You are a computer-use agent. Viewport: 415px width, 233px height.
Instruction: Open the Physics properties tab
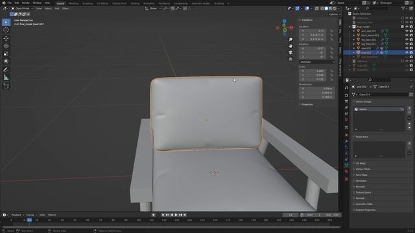click(x=346, y=153)
